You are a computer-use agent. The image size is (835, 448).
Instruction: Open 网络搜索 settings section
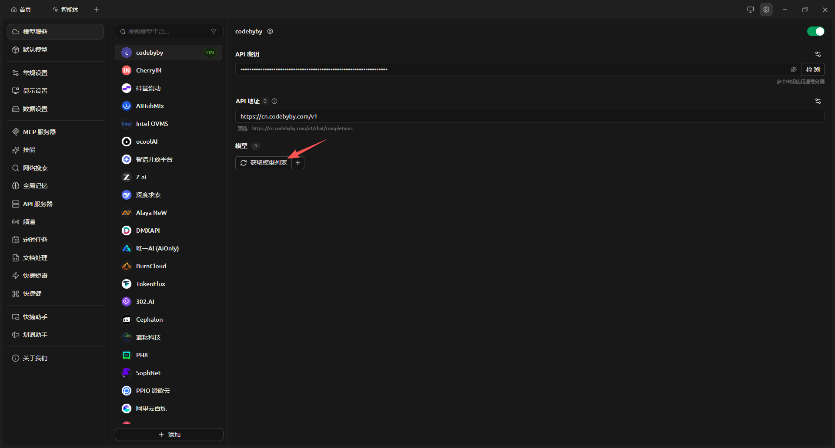55,168
